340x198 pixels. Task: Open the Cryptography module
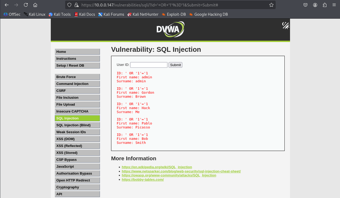(x=77, y=187)
